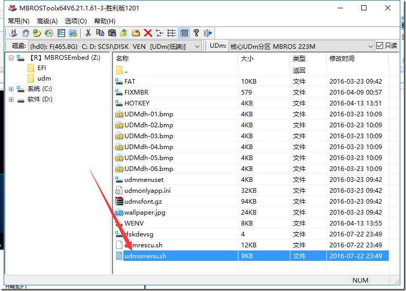The image size is (406, 291).
Task: Click the udmrescu.sh file icon
Action: click(119, 245)
